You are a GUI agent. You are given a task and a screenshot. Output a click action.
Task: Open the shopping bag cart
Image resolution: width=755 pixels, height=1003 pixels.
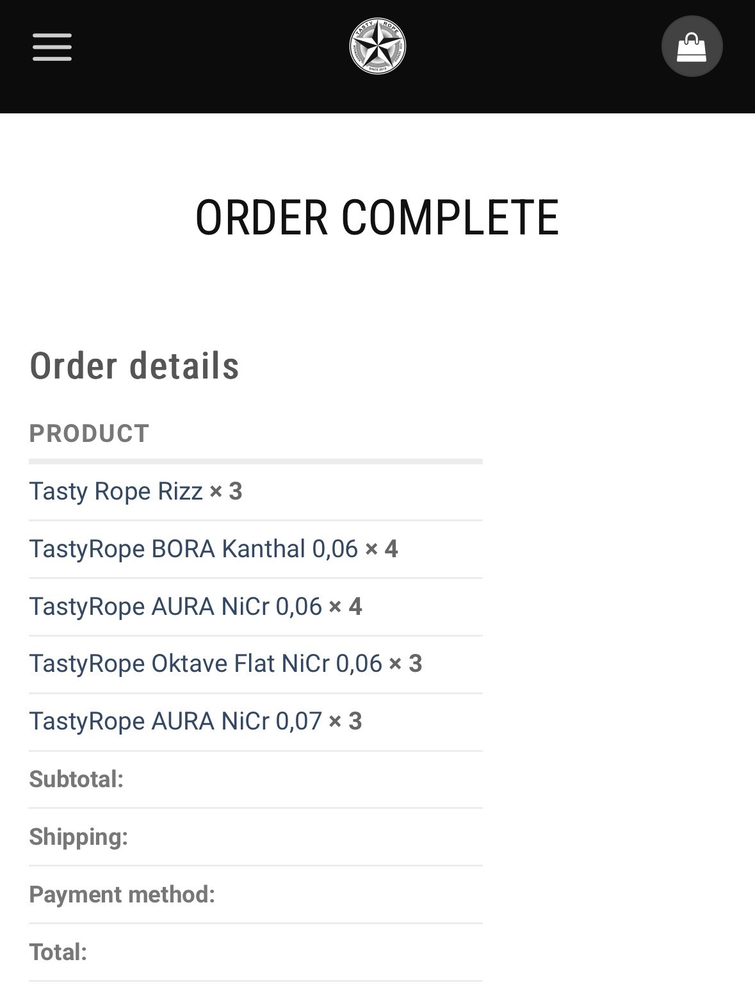pyautogui.click(x=692, y=47)
